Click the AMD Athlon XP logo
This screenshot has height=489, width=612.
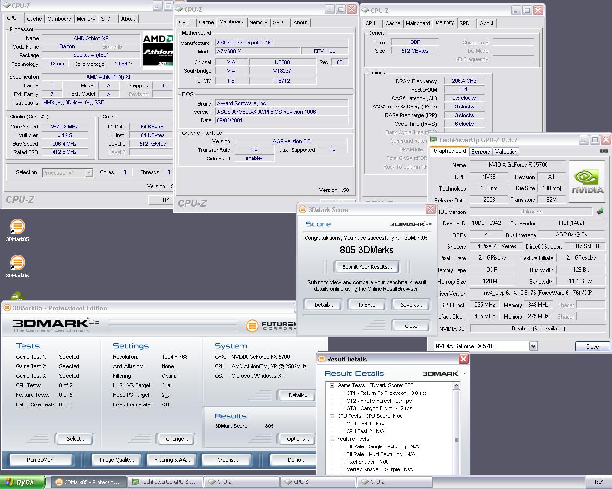(158, 51)
